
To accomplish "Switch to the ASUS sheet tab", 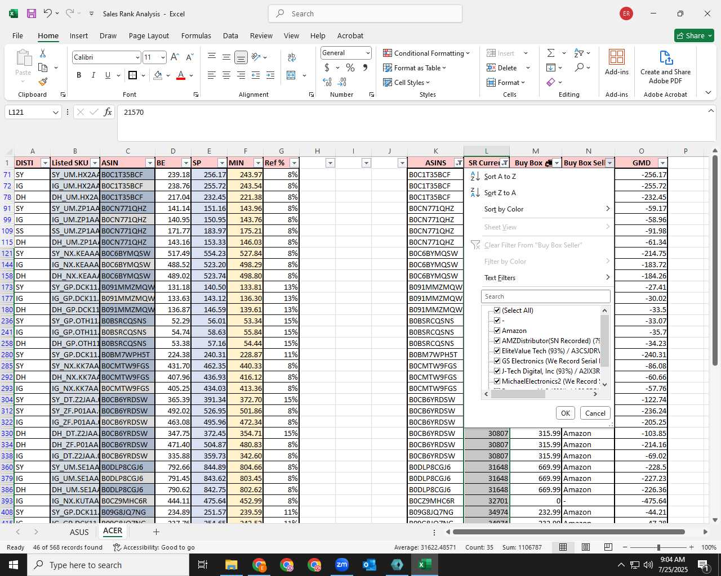I will 79,532.
